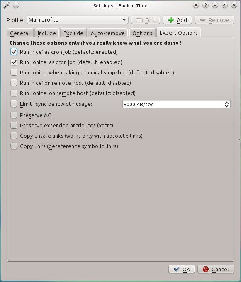Click the down-chevron minimize title bar button

coord(215,5)
